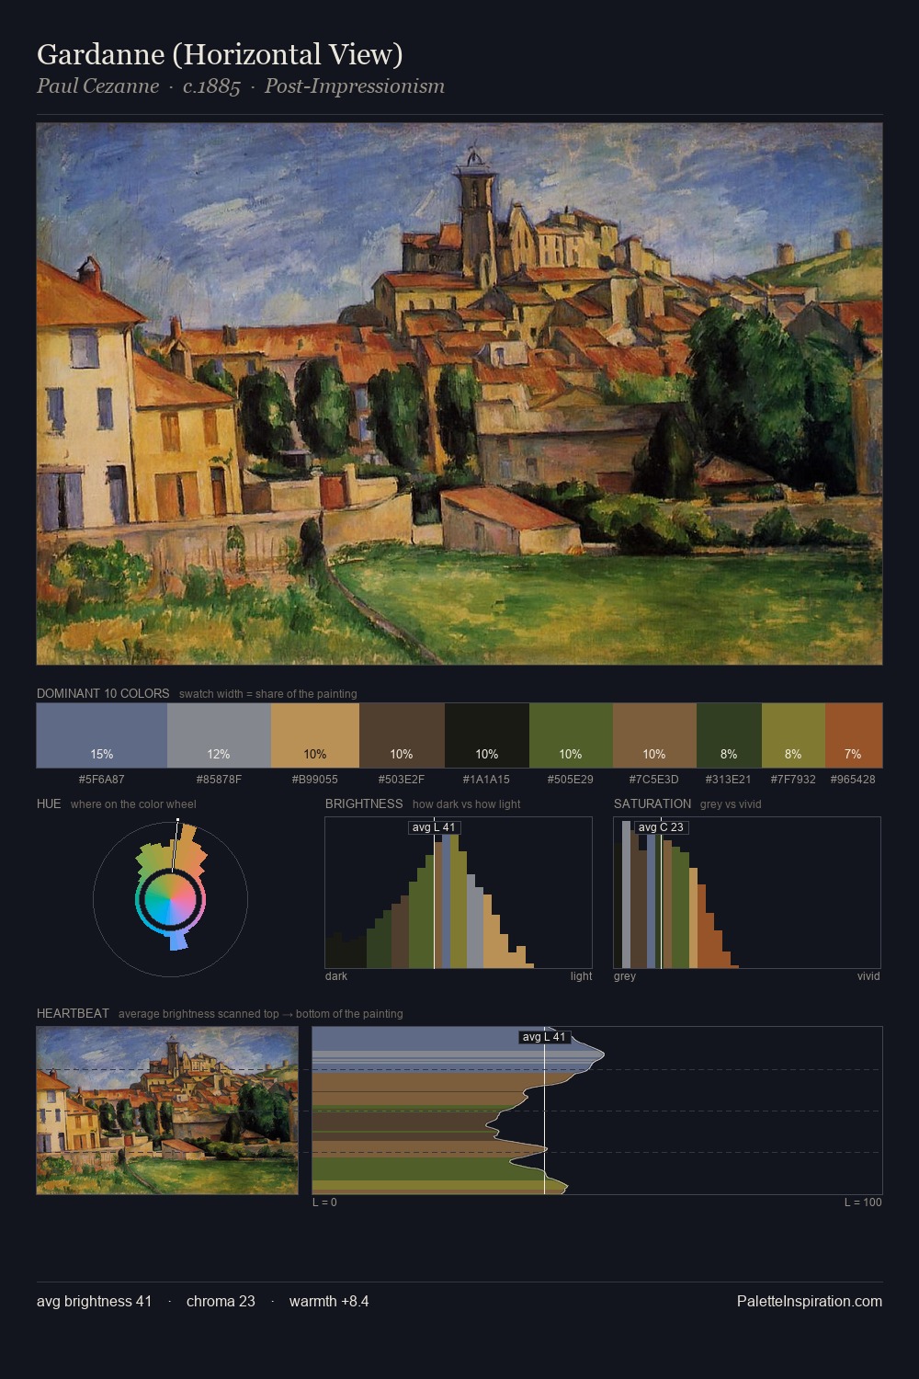Click the '#1A1A15' hex code text
This screenshot has height=1379, width=919.
tap(487, 779)
